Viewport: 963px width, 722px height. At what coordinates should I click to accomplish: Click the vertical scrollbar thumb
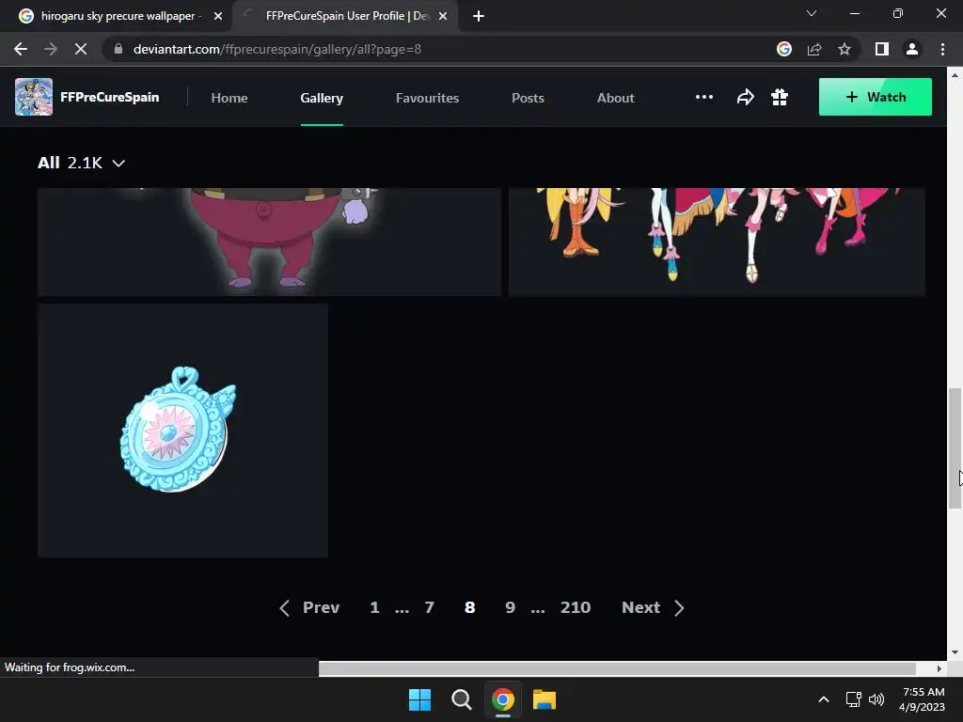coord(955,447)
